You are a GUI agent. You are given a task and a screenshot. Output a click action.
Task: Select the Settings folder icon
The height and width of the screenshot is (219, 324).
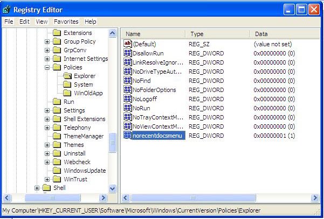click(x=57, y=110)
